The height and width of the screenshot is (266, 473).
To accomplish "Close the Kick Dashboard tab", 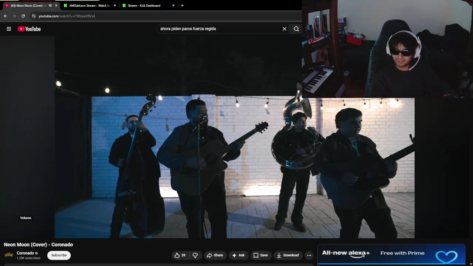I will point(173,6).
